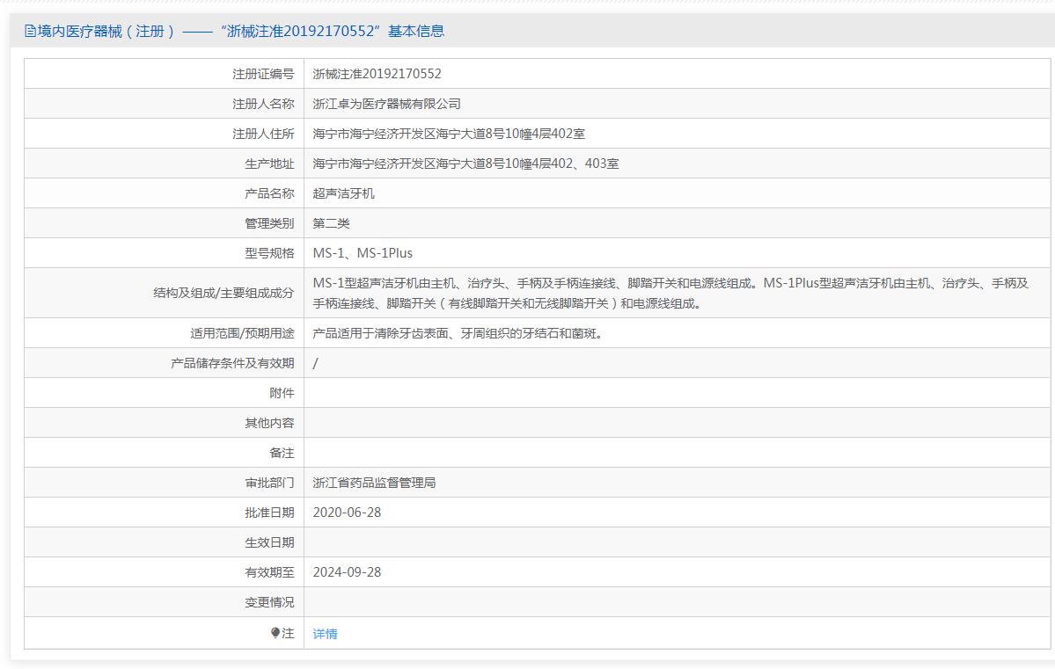Image resolution: width=1055 pixels, height=669 pixels.
Task: Click the structure and composition description text
Action: point(670,294)
